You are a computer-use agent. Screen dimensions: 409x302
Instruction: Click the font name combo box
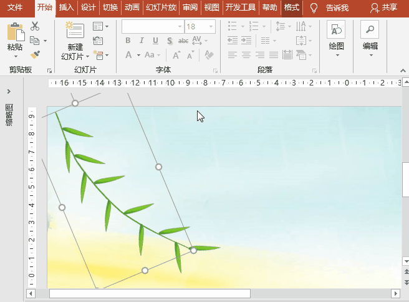click(153, 27)
